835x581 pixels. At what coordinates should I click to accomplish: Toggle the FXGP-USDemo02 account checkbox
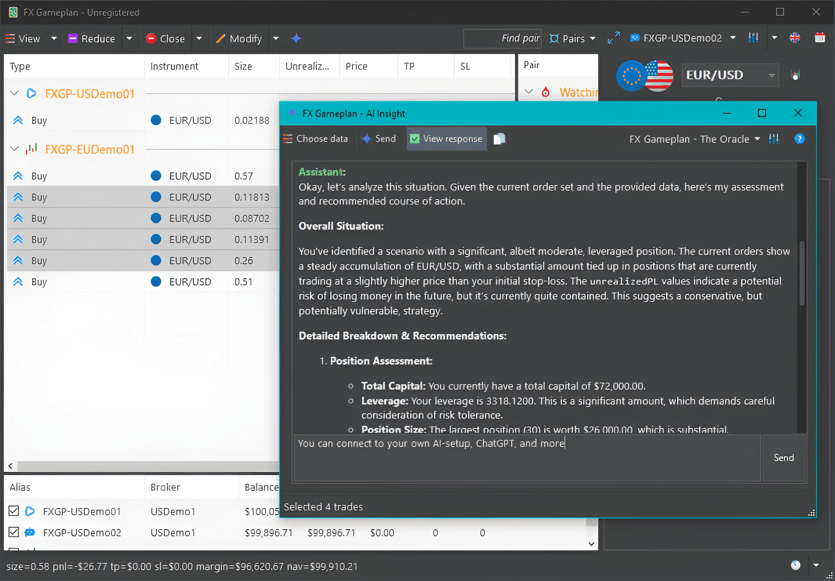[x=14, y=532]
